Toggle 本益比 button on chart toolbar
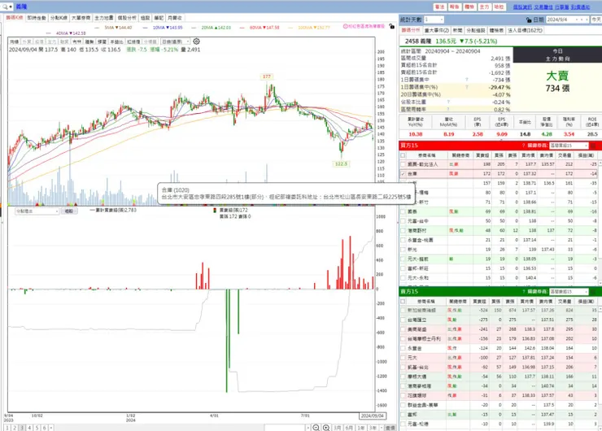This screenshot has height=431, width=602. [x=116, y=41]
